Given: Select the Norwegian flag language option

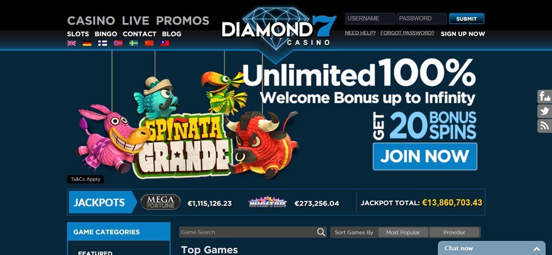Looking at the screenshot, I should pyautogui.click(x=118, y=43).
